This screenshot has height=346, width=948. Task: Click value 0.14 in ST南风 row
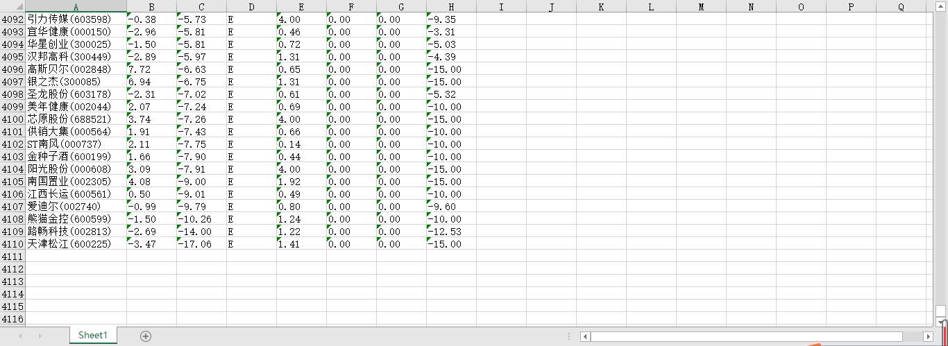click(301, 144)
